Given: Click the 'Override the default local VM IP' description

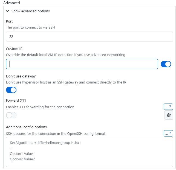Looking at the screenshot, I should [x=65, y=55].
